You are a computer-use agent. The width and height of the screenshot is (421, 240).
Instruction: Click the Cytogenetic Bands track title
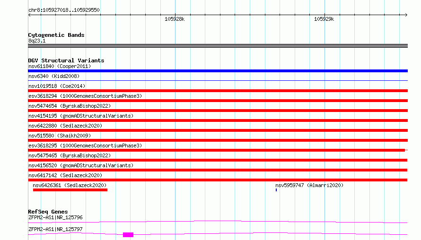click(56, 35)
